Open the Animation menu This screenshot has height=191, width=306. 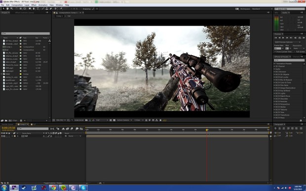tap(43, 5)
